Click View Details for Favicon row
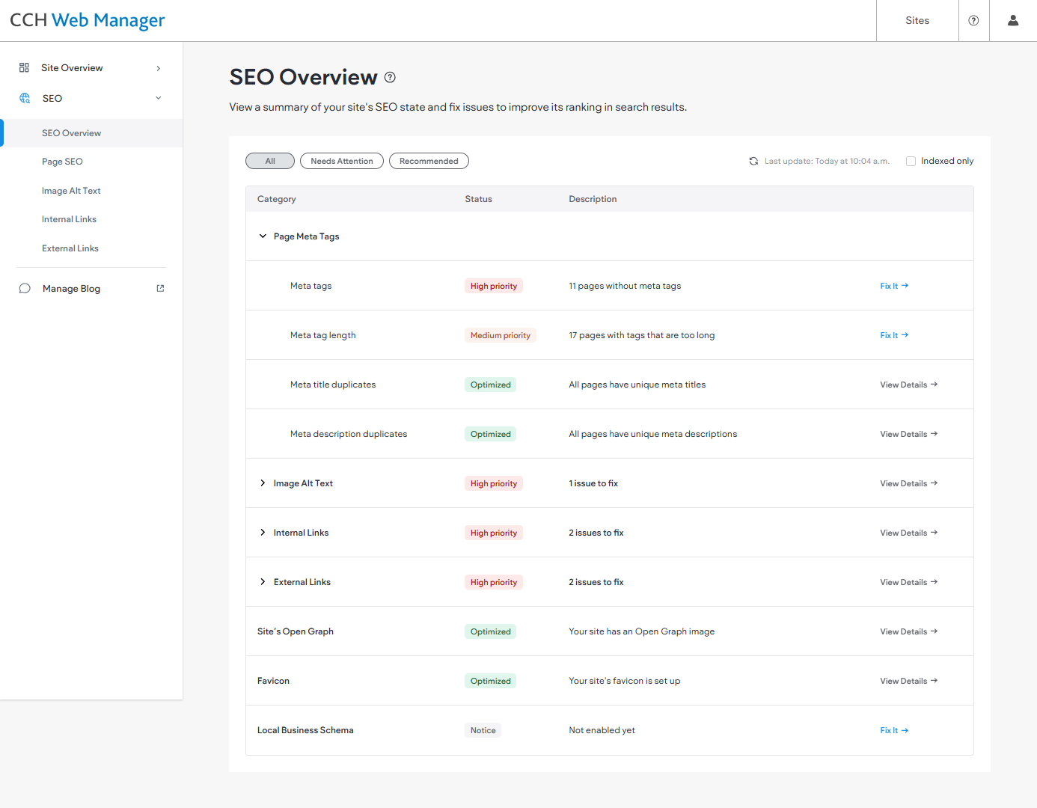 [908, 681]
